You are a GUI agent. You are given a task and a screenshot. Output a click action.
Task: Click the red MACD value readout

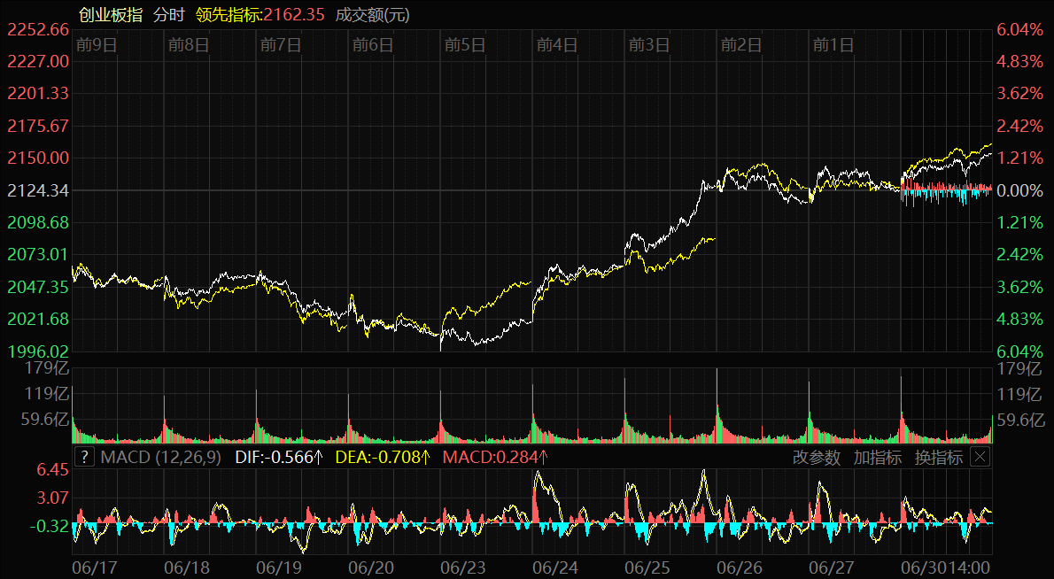pyautogui.click(x=495, y=457)
